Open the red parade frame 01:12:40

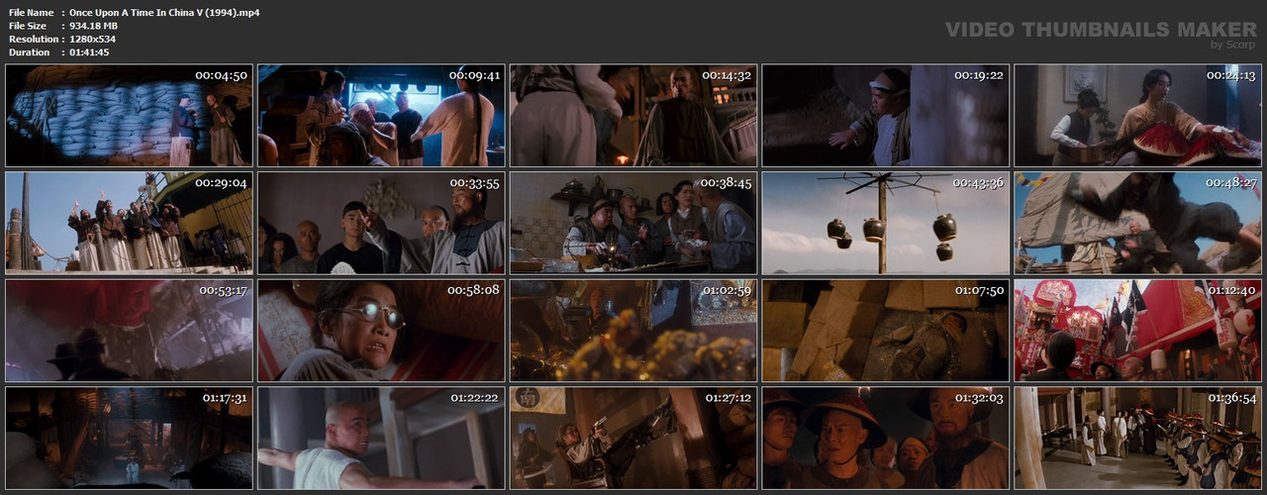click(x=1138, y=331)
